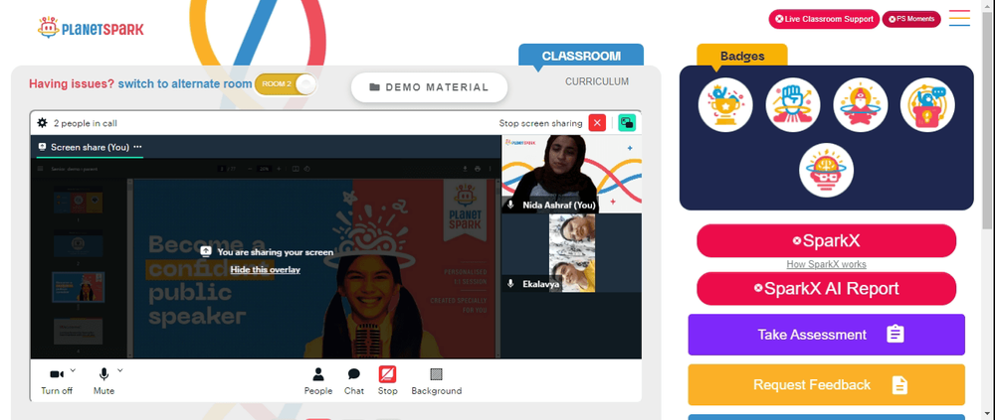Select the Badges tab
The width and height of the screenshot is (995, 420).
pos(742,56)
